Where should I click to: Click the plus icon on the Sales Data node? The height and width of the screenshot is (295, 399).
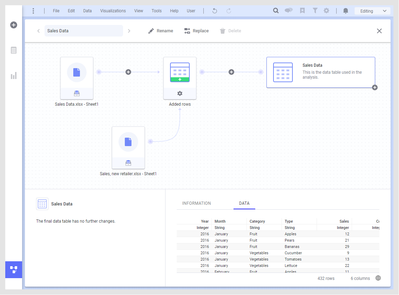[x=374, y=87]
